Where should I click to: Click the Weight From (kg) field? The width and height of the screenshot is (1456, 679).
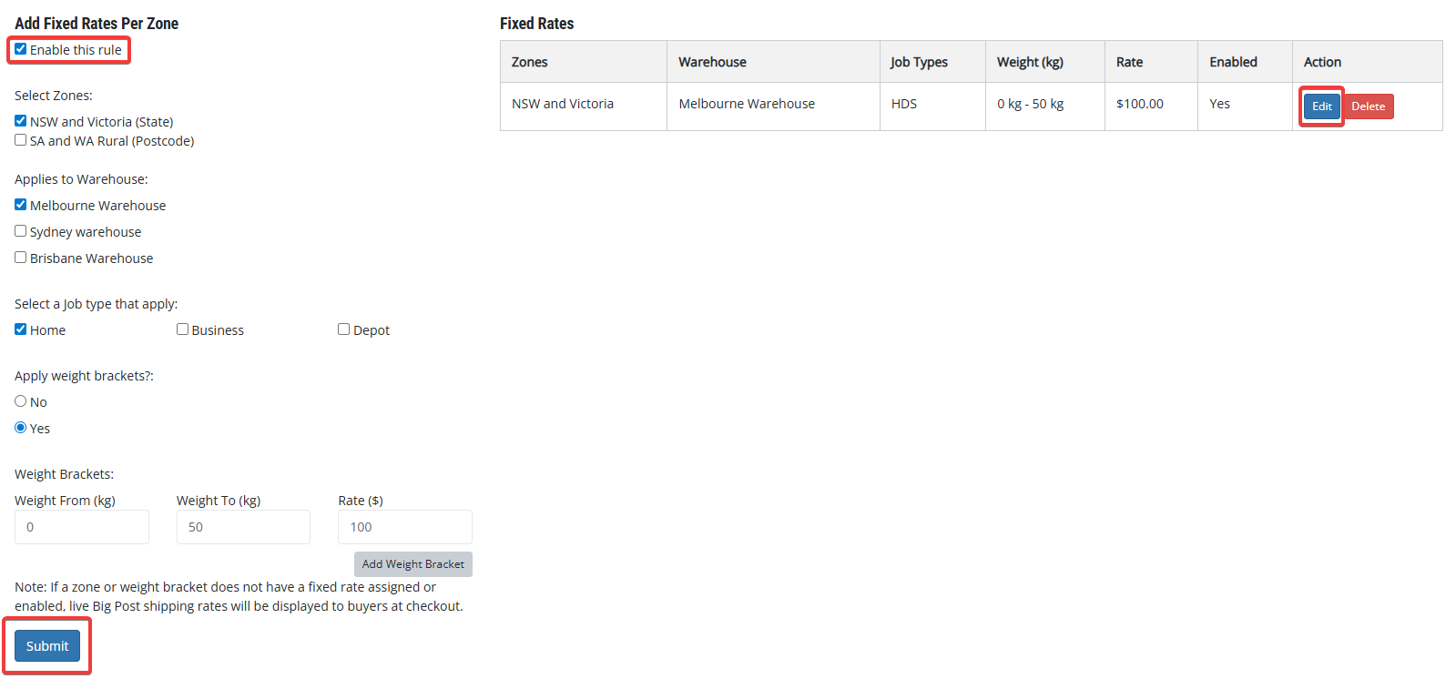pyautogui.click(x=82, y=527)
